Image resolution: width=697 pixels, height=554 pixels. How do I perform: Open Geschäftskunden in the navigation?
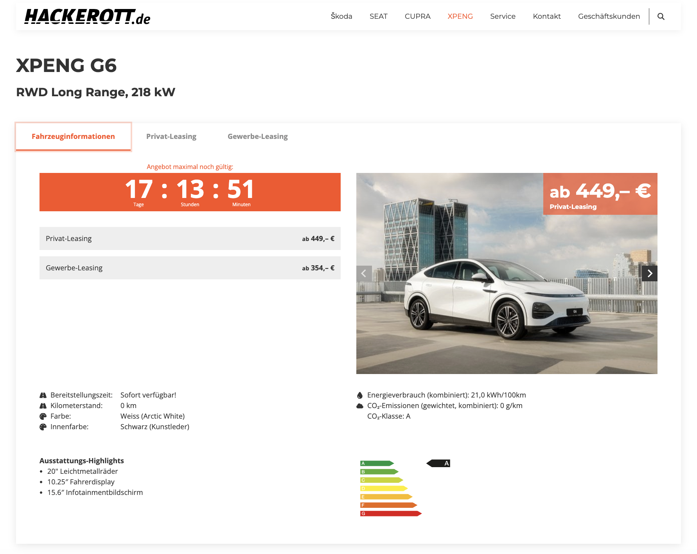(609, 16)
